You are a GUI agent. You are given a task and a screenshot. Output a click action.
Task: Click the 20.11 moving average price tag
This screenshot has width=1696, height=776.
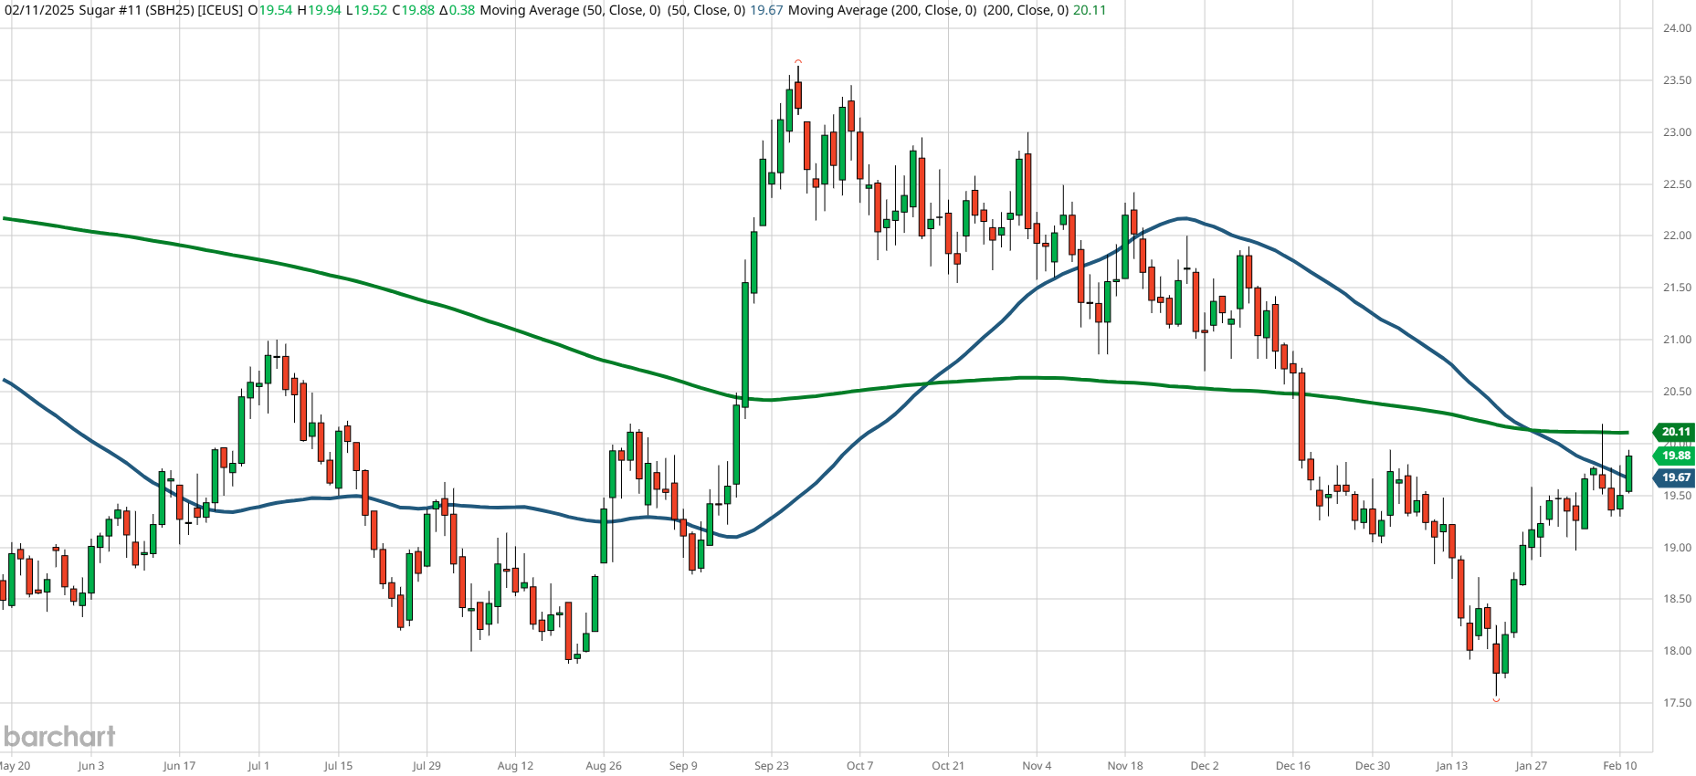[1674, 432]
